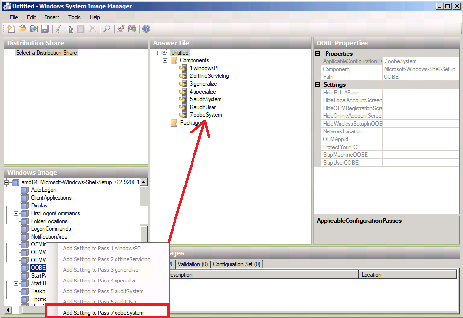
Task: Select 7 oobeSystem pass label
Action: coord(206,115)
